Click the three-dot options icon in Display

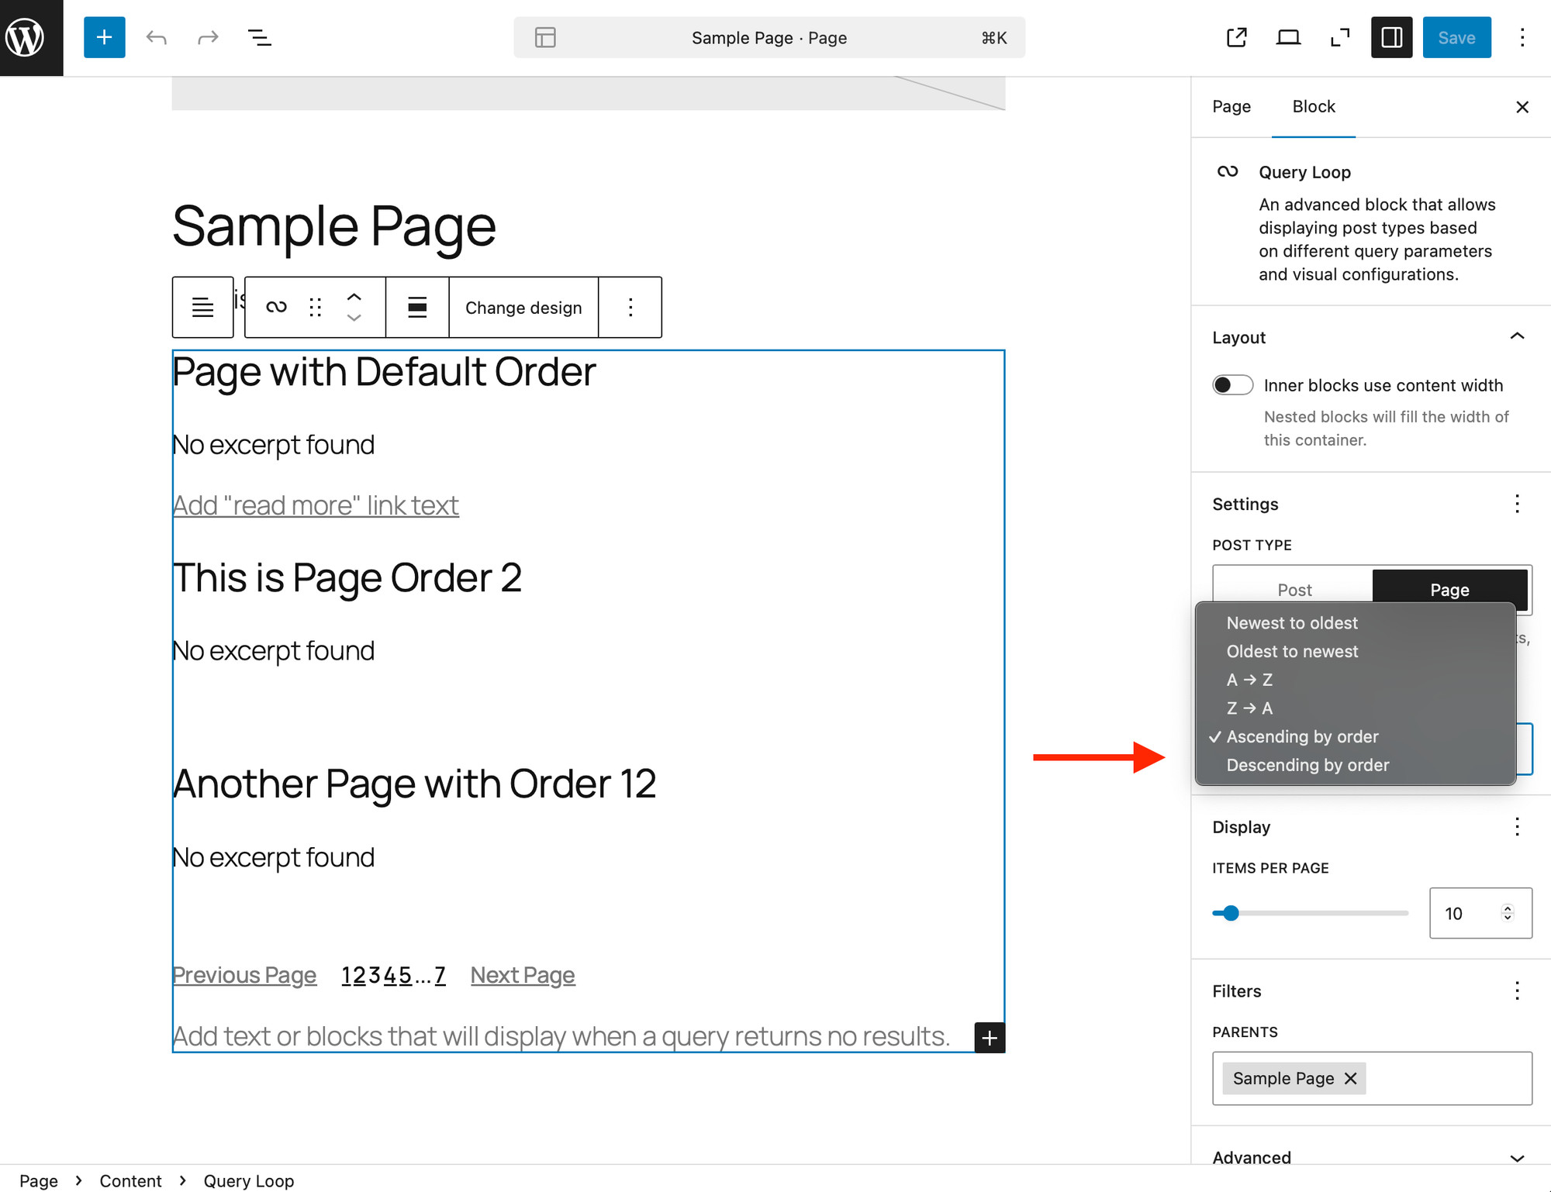click(x=1517, y=826)
